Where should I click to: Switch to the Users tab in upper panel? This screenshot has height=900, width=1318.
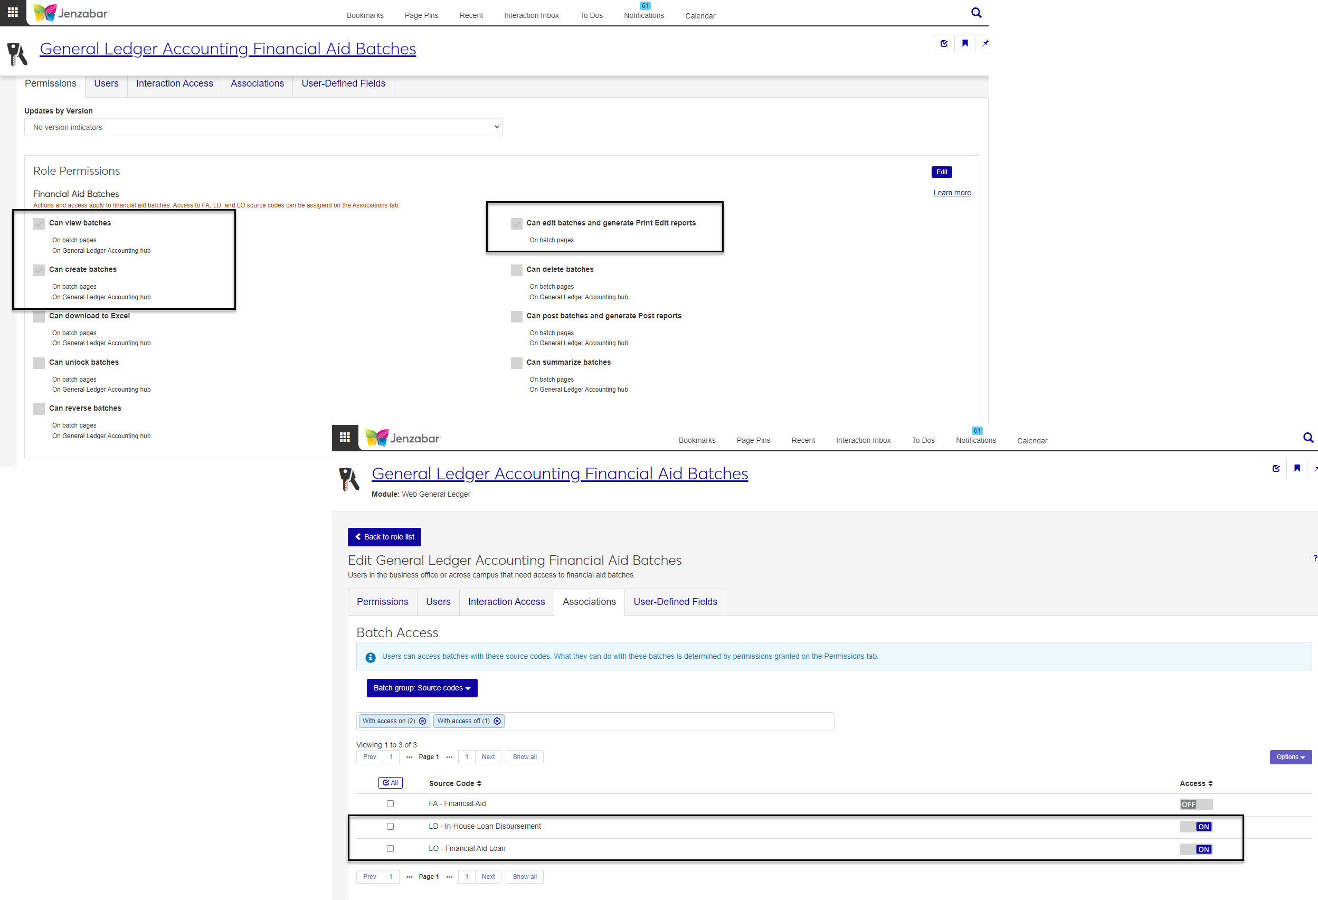(x=106, y=83)
